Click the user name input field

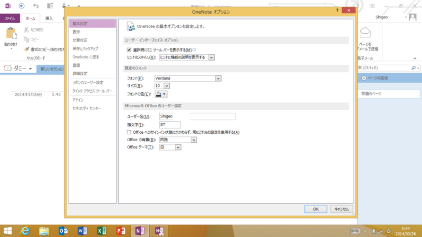197,116
